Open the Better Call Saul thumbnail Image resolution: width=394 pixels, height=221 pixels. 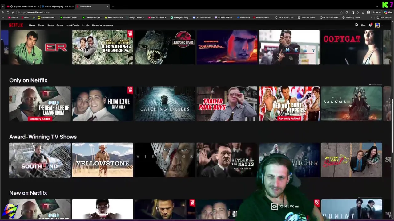click(x=351, y=160)
